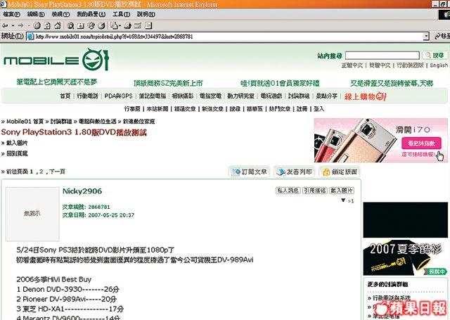450x320 pixels.
Task: Open the 首頁 navigation tab
Action: coord(65,96)
